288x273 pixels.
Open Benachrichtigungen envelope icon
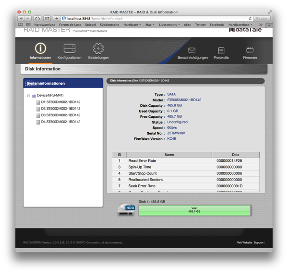point(192,50)
